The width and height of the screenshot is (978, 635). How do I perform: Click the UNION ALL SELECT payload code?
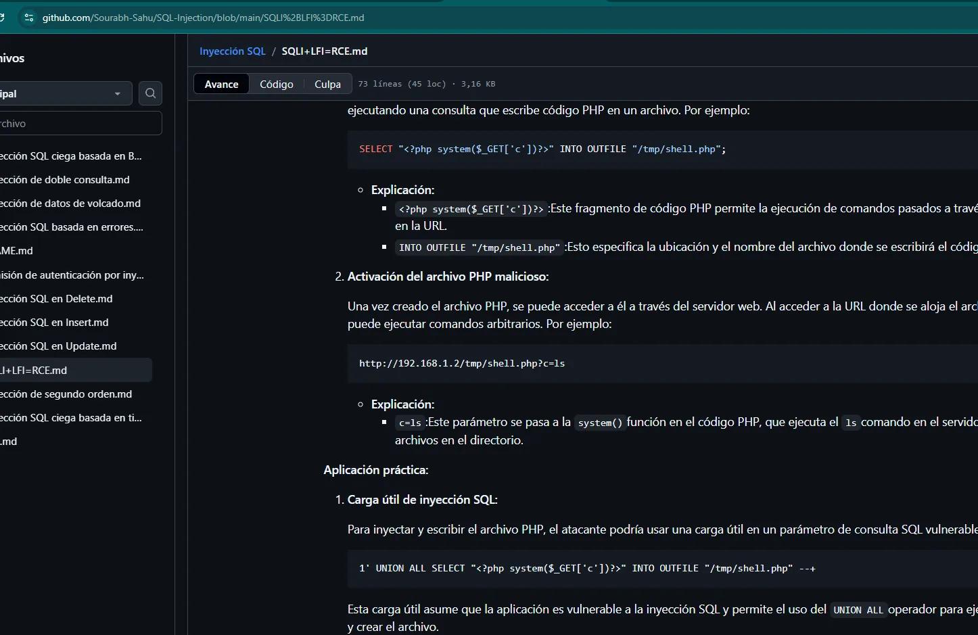point(587,568)
